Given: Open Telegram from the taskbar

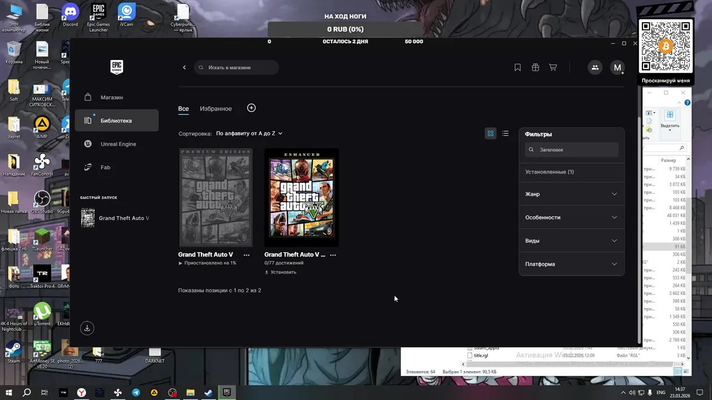Looking at the screenshot, I should [136, 392].
